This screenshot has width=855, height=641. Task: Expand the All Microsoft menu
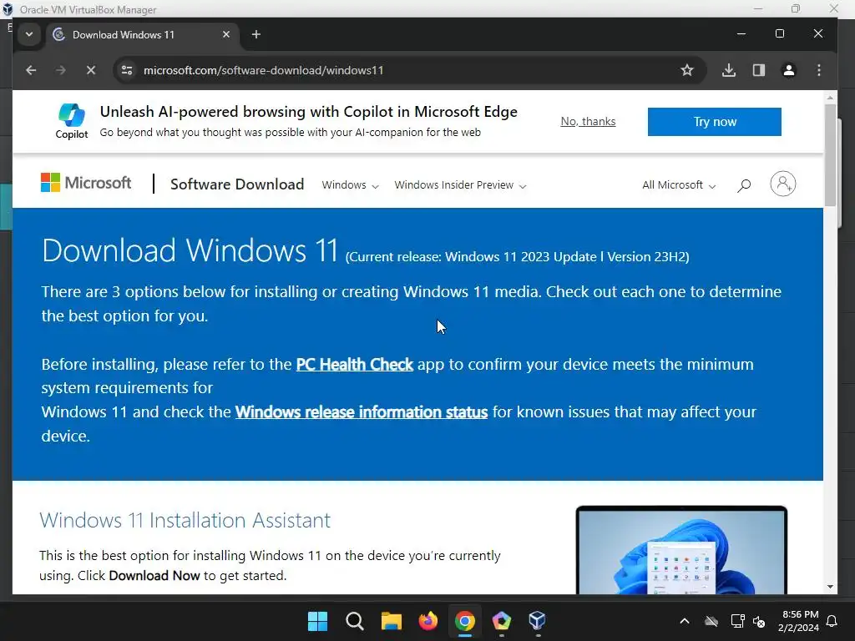679,185
